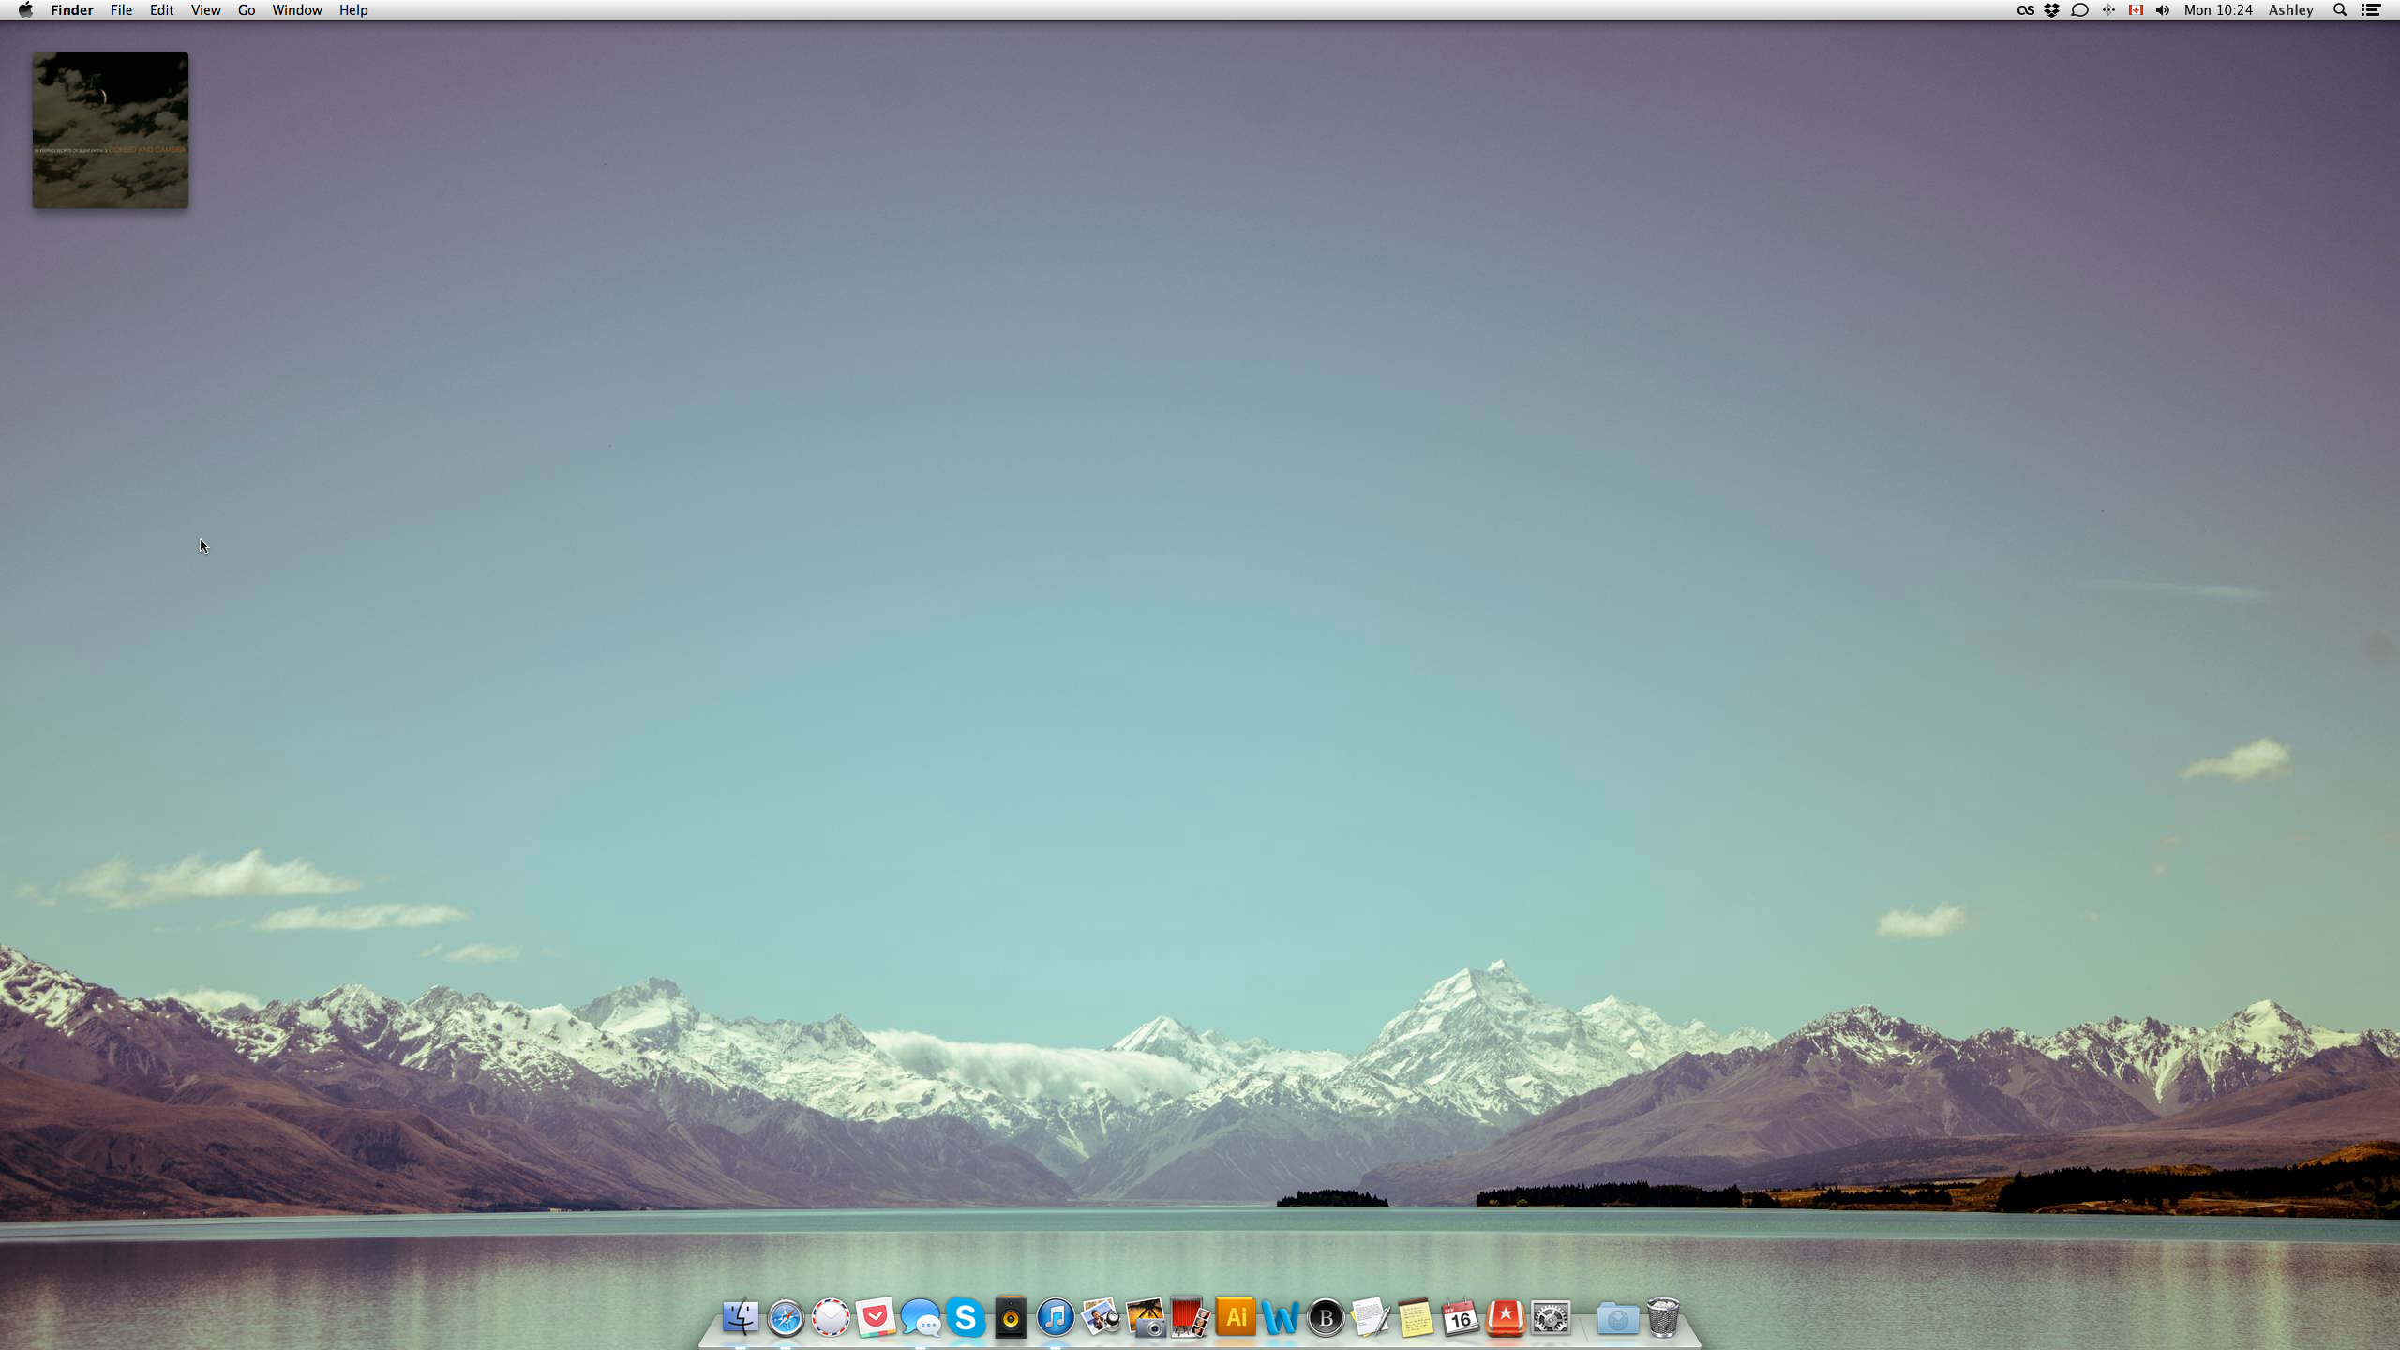Viewport: 2400px width, 1350px height.
Task: Open the Canadian flag input menu
Action: (x=2136, y=10)
